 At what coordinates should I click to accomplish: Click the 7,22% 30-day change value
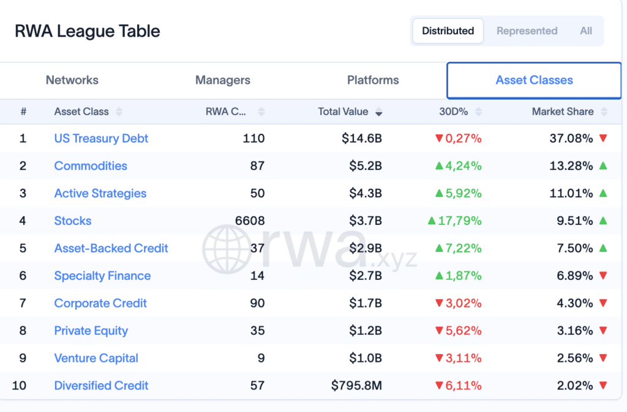point(463,248)
